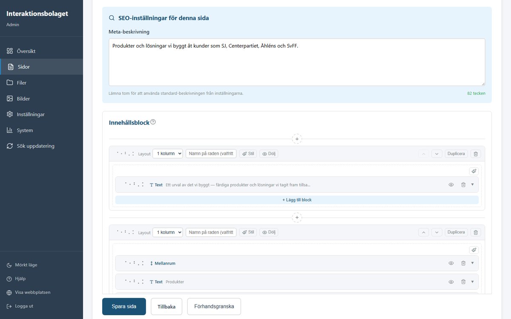This screenshot has height=319, width=511.
Task: Click the column style brush icon in the first row
Action: tap(474, 171)
